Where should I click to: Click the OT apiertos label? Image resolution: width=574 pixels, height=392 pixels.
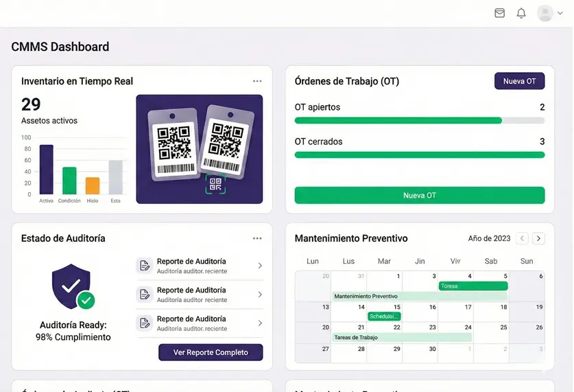click(318, 107)
